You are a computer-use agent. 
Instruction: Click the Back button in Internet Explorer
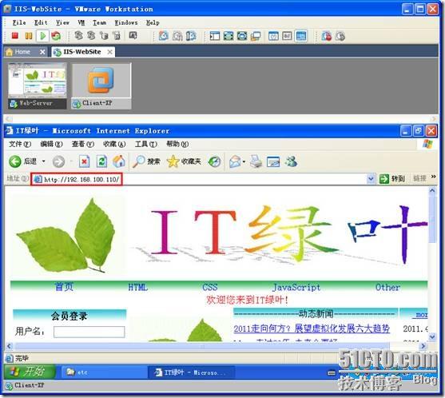tap(22, 161)
